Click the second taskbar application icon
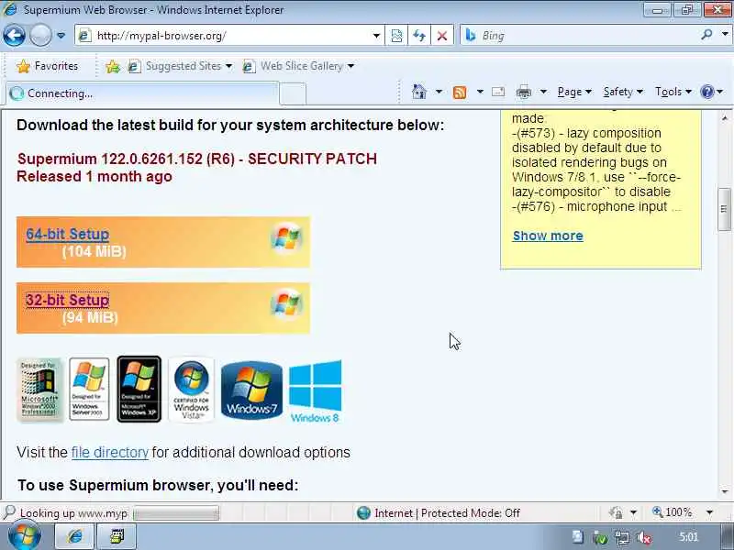 pos(117,536)
